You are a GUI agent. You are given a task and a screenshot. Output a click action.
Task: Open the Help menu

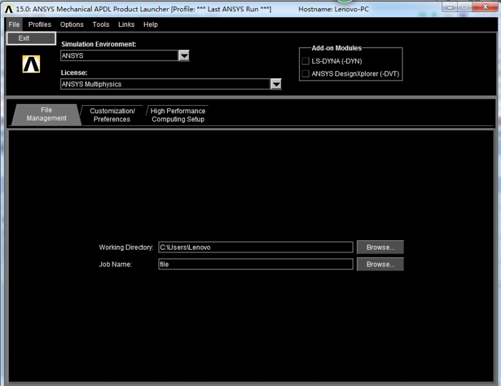pos(150,24)
